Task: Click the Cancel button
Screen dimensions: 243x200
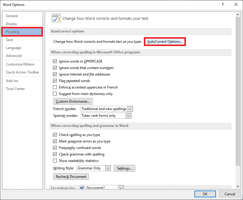Action: tap(230, 194)
